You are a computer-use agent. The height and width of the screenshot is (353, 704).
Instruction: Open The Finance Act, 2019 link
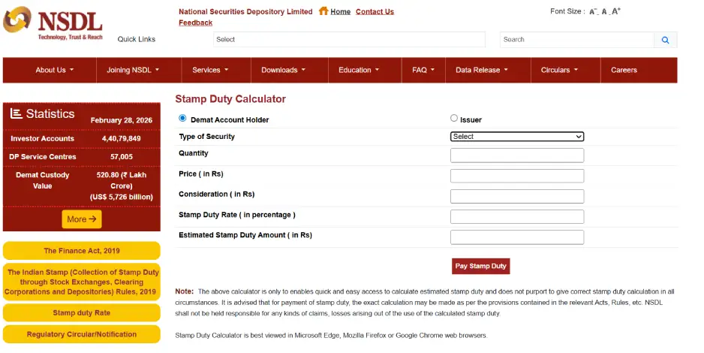[x=81, y=251]
